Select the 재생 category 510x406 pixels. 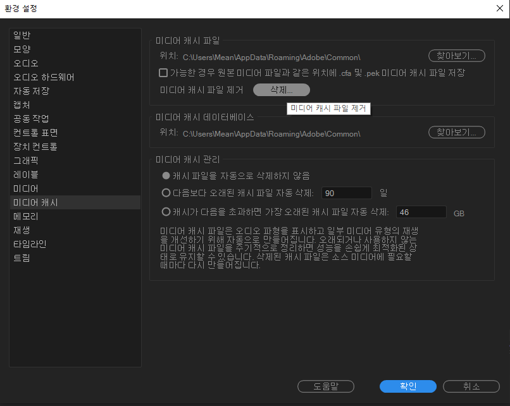pyautogui.click(x=75, y=230)
